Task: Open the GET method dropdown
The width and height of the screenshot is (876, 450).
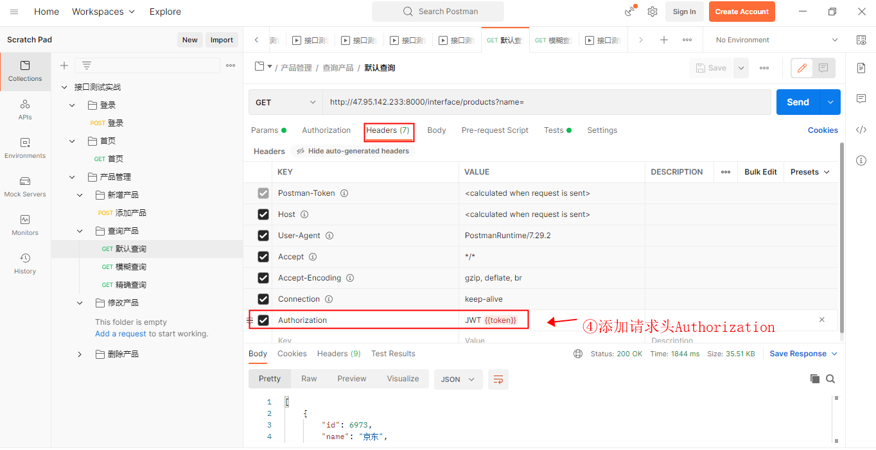Action: tap(286, 102)
